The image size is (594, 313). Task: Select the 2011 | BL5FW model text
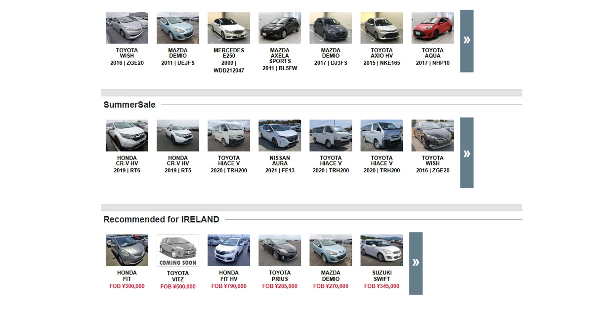[x=280, y=69]
